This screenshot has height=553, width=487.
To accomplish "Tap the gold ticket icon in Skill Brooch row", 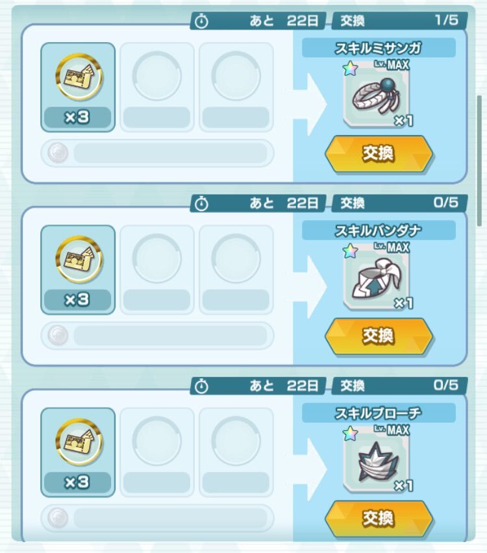I will click(79, 442).
